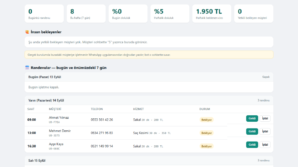Click the yellow WhatsApp info notice
Viewport: 298px width, 167px height.
coord(149,55)
